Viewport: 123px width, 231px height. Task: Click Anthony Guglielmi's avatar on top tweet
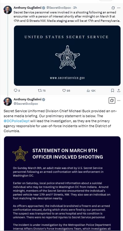[8, 10]
